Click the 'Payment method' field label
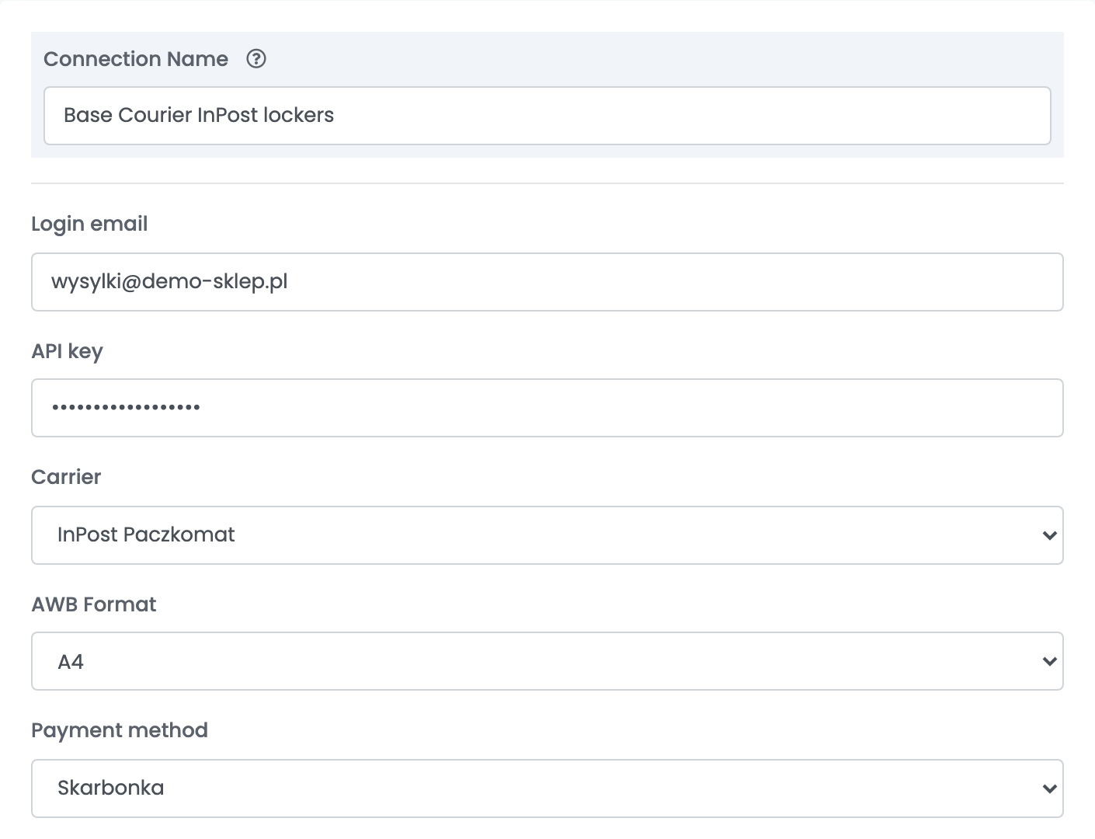 tap(120, 731)
